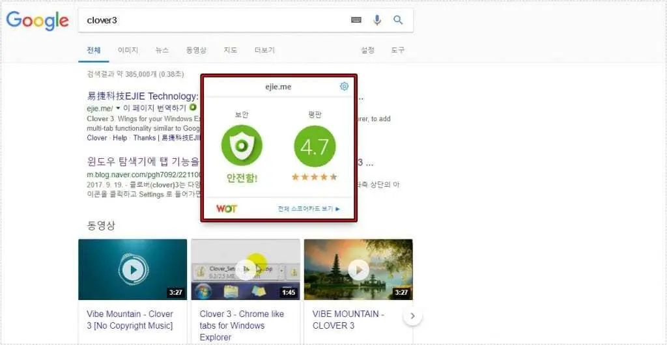667x345 pixels.
Task: Click the green WOT security shield icon
Action: [242, 146]
